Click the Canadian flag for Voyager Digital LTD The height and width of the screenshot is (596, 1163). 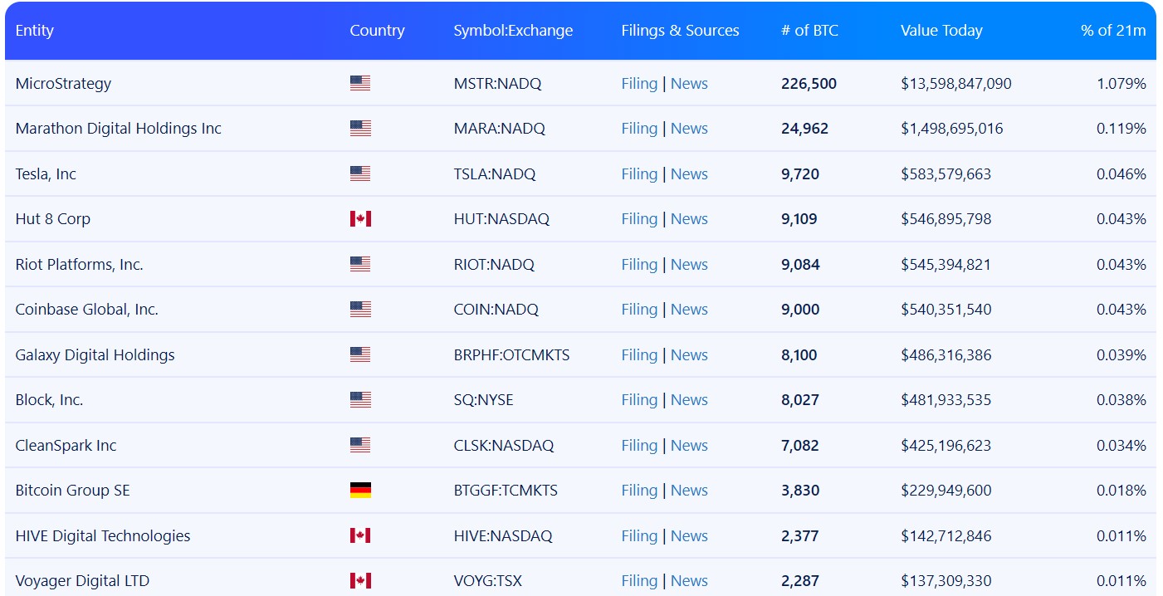click(360, 581)
